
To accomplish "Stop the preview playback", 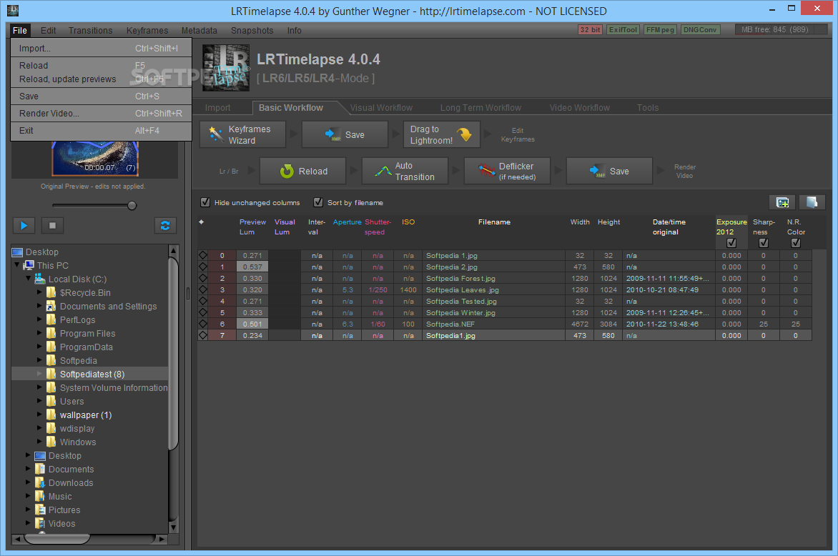I will tap(52, 225).
